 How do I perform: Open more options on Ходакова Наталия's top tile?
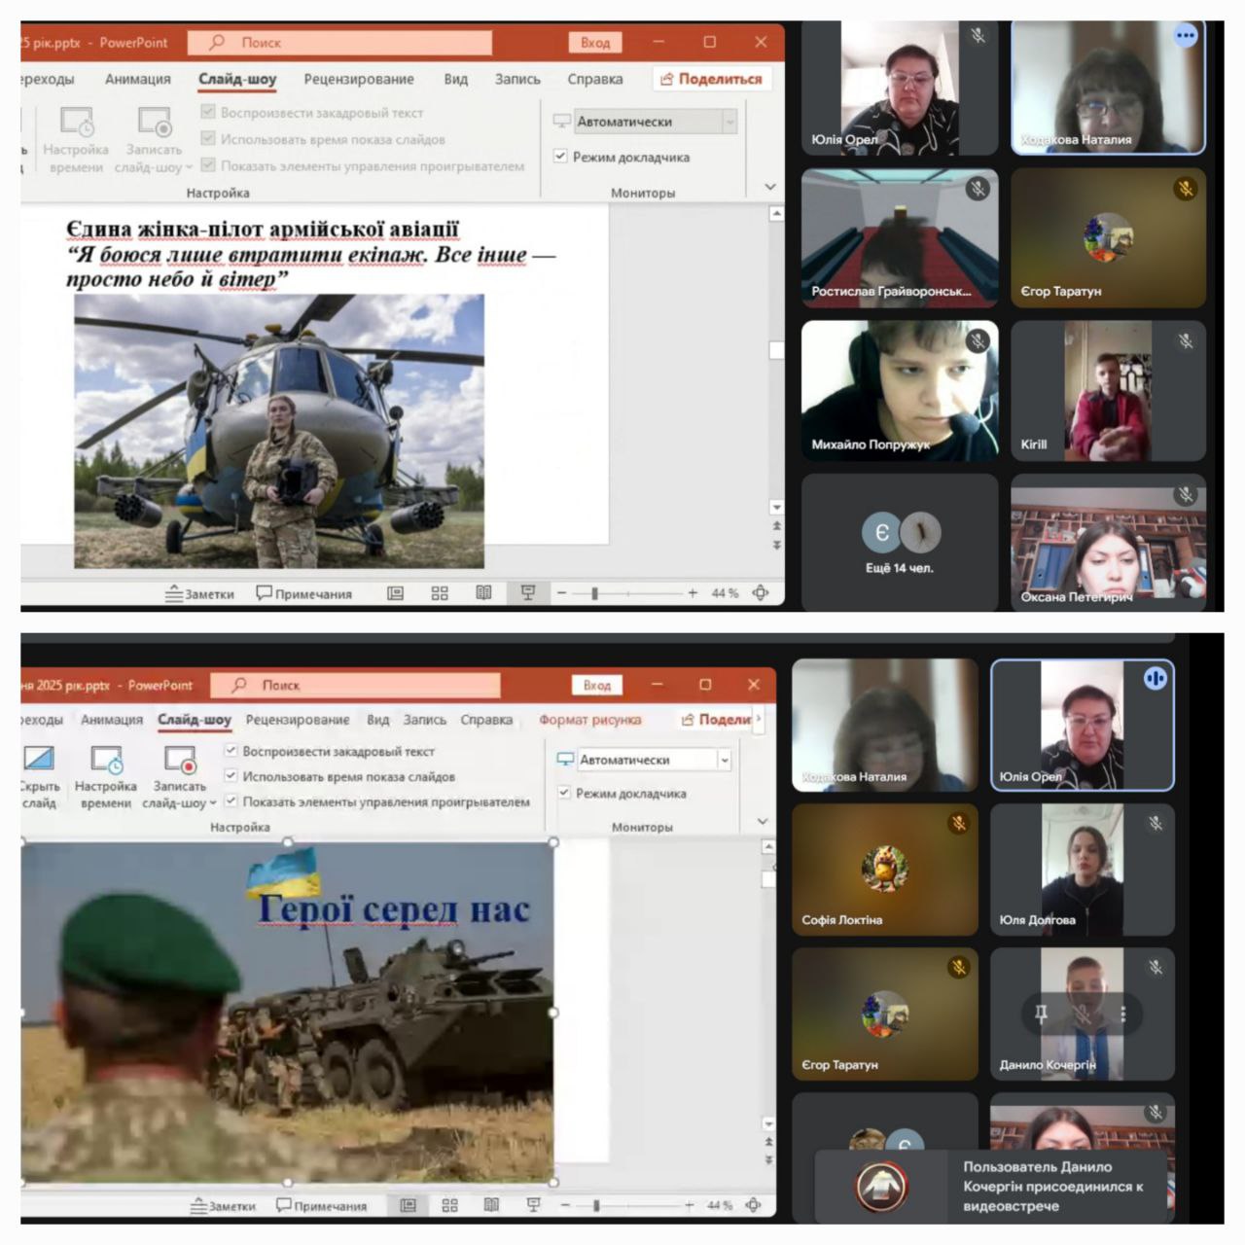1185,36
